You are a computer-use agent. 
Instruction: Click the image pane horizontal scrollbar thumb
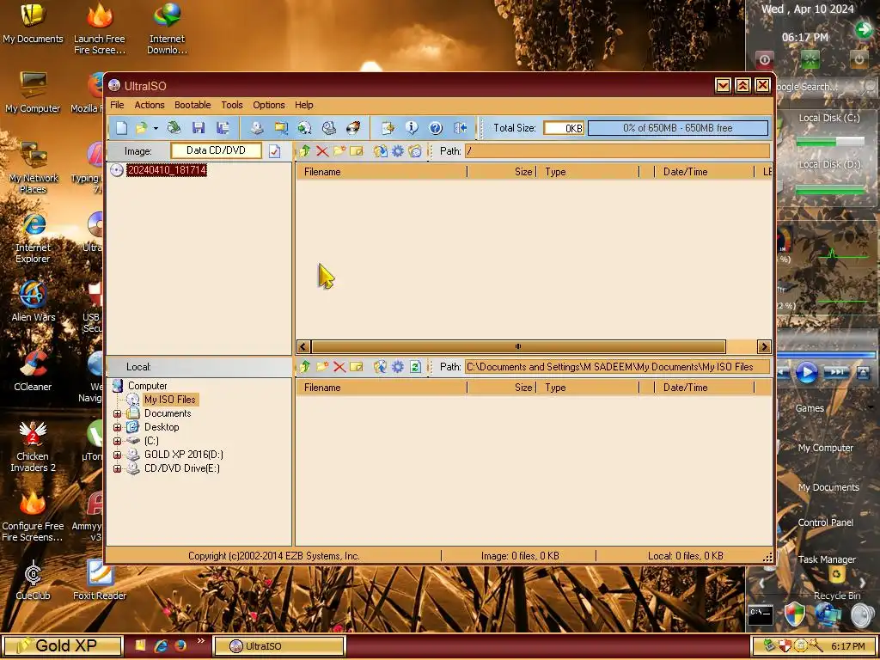(518, 346)
